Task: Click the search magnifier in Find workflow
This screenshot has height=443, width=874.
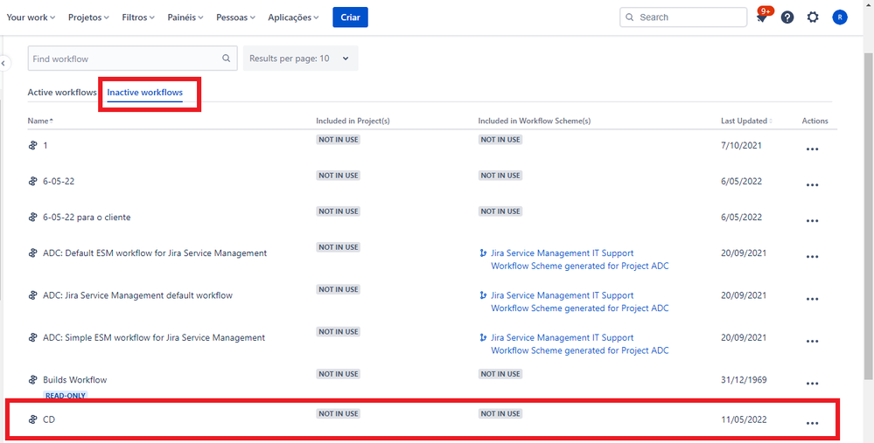Action: pos(227,59)
